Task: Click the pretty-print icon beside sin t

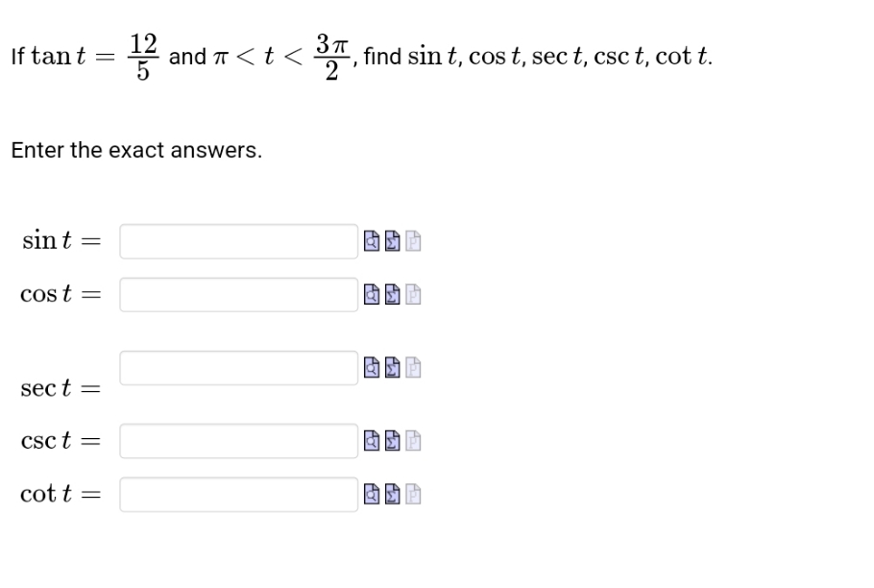Action: (414, 241)
